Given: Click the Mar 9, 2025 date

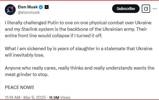Looking at the screenshot, I should point(34,97).
